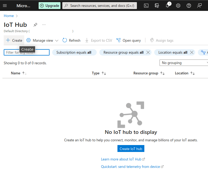Viewport: 208px width, 174px height.
Task: Click the Create IoT hub button
Action: [131, 148]
